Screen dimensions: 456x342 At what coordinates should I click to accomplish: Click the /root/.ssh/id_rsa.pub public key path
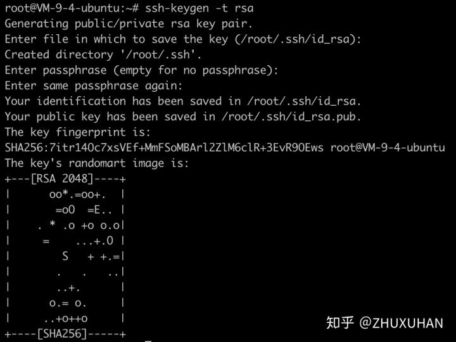pos(290,117)
